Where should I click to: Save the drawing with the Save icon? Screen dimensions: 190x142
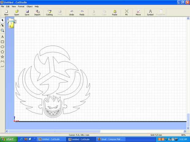[27, 13]
